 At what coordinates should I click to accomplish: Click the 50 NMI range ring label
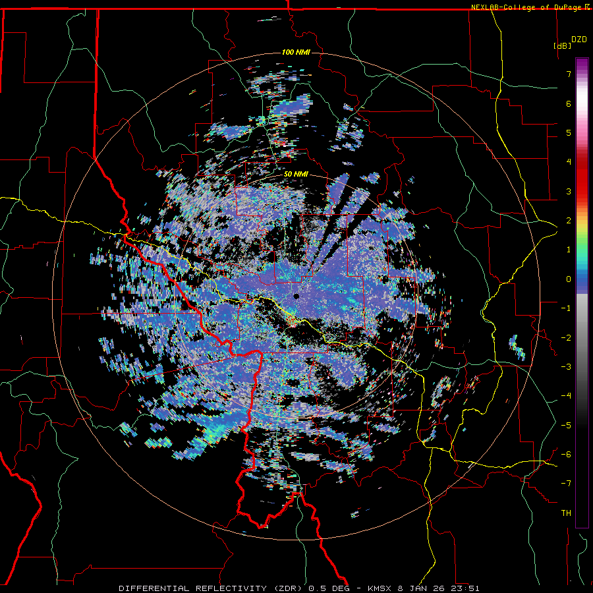tap(296, 175)
